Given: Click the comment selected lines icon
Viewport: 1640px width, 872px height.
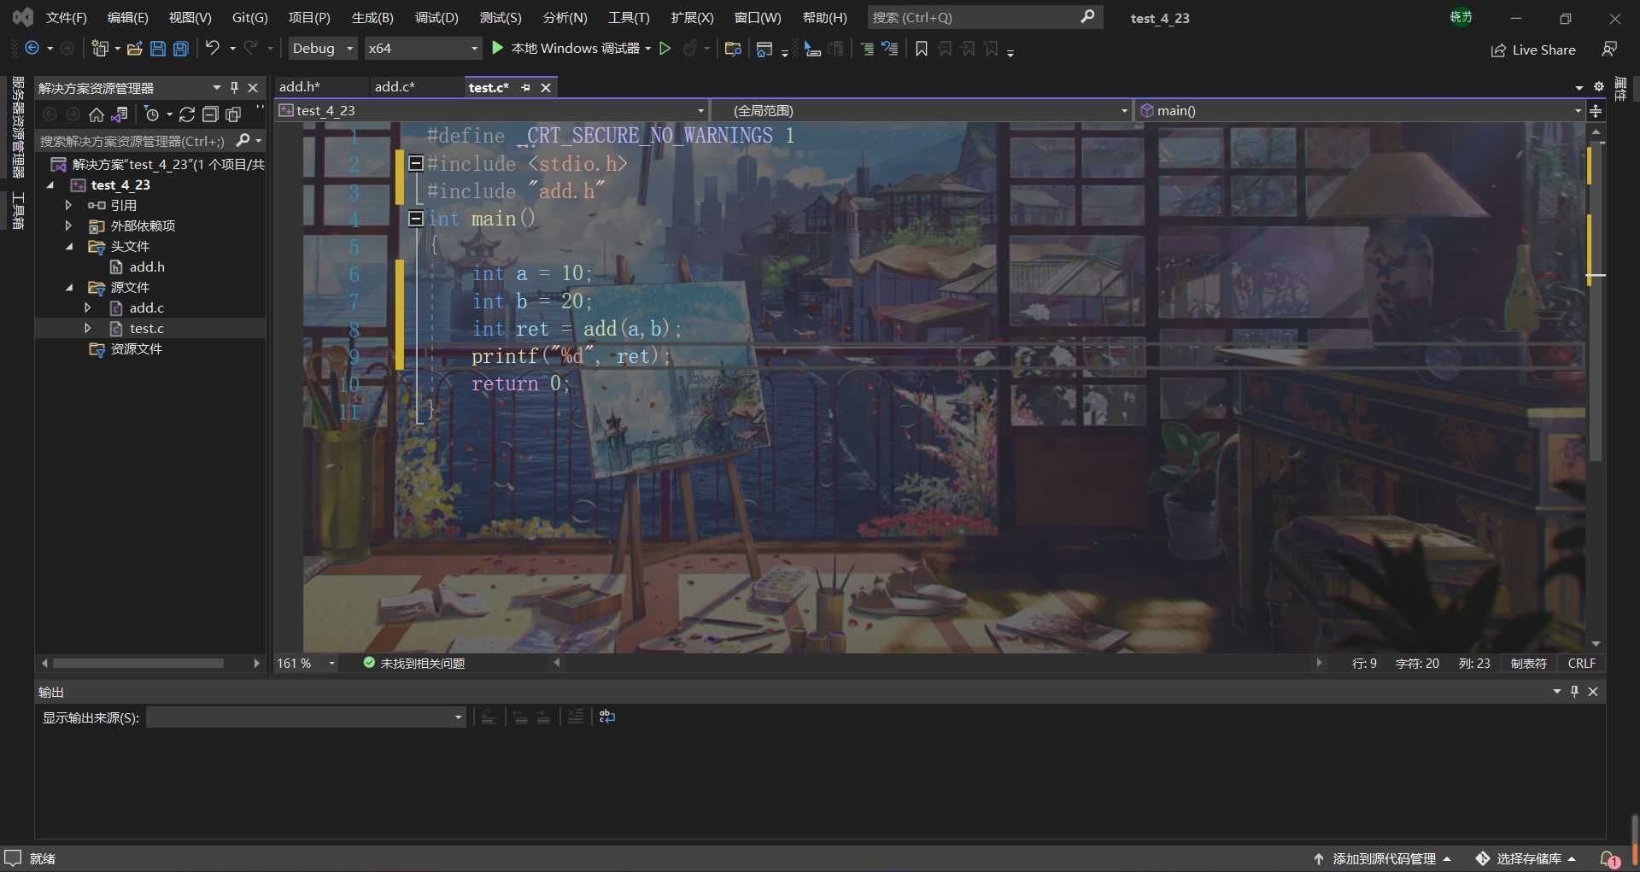Looking at the screenshot, I should [867, 49].
